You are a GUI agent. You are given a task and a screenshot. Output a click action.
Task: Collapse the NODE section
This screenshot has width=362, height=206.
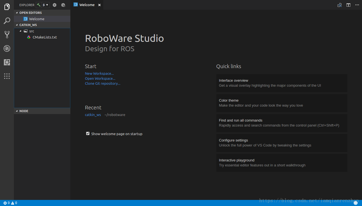pyautogui.click(x=42, y=111)
